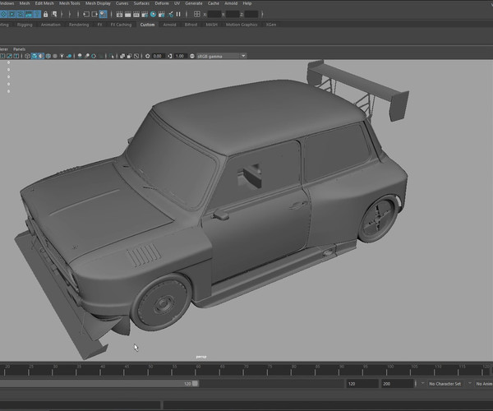The height and width of the screenshot is (411, 493).
Task: Click the viewport exposure value field
Action: click(158, 56)
